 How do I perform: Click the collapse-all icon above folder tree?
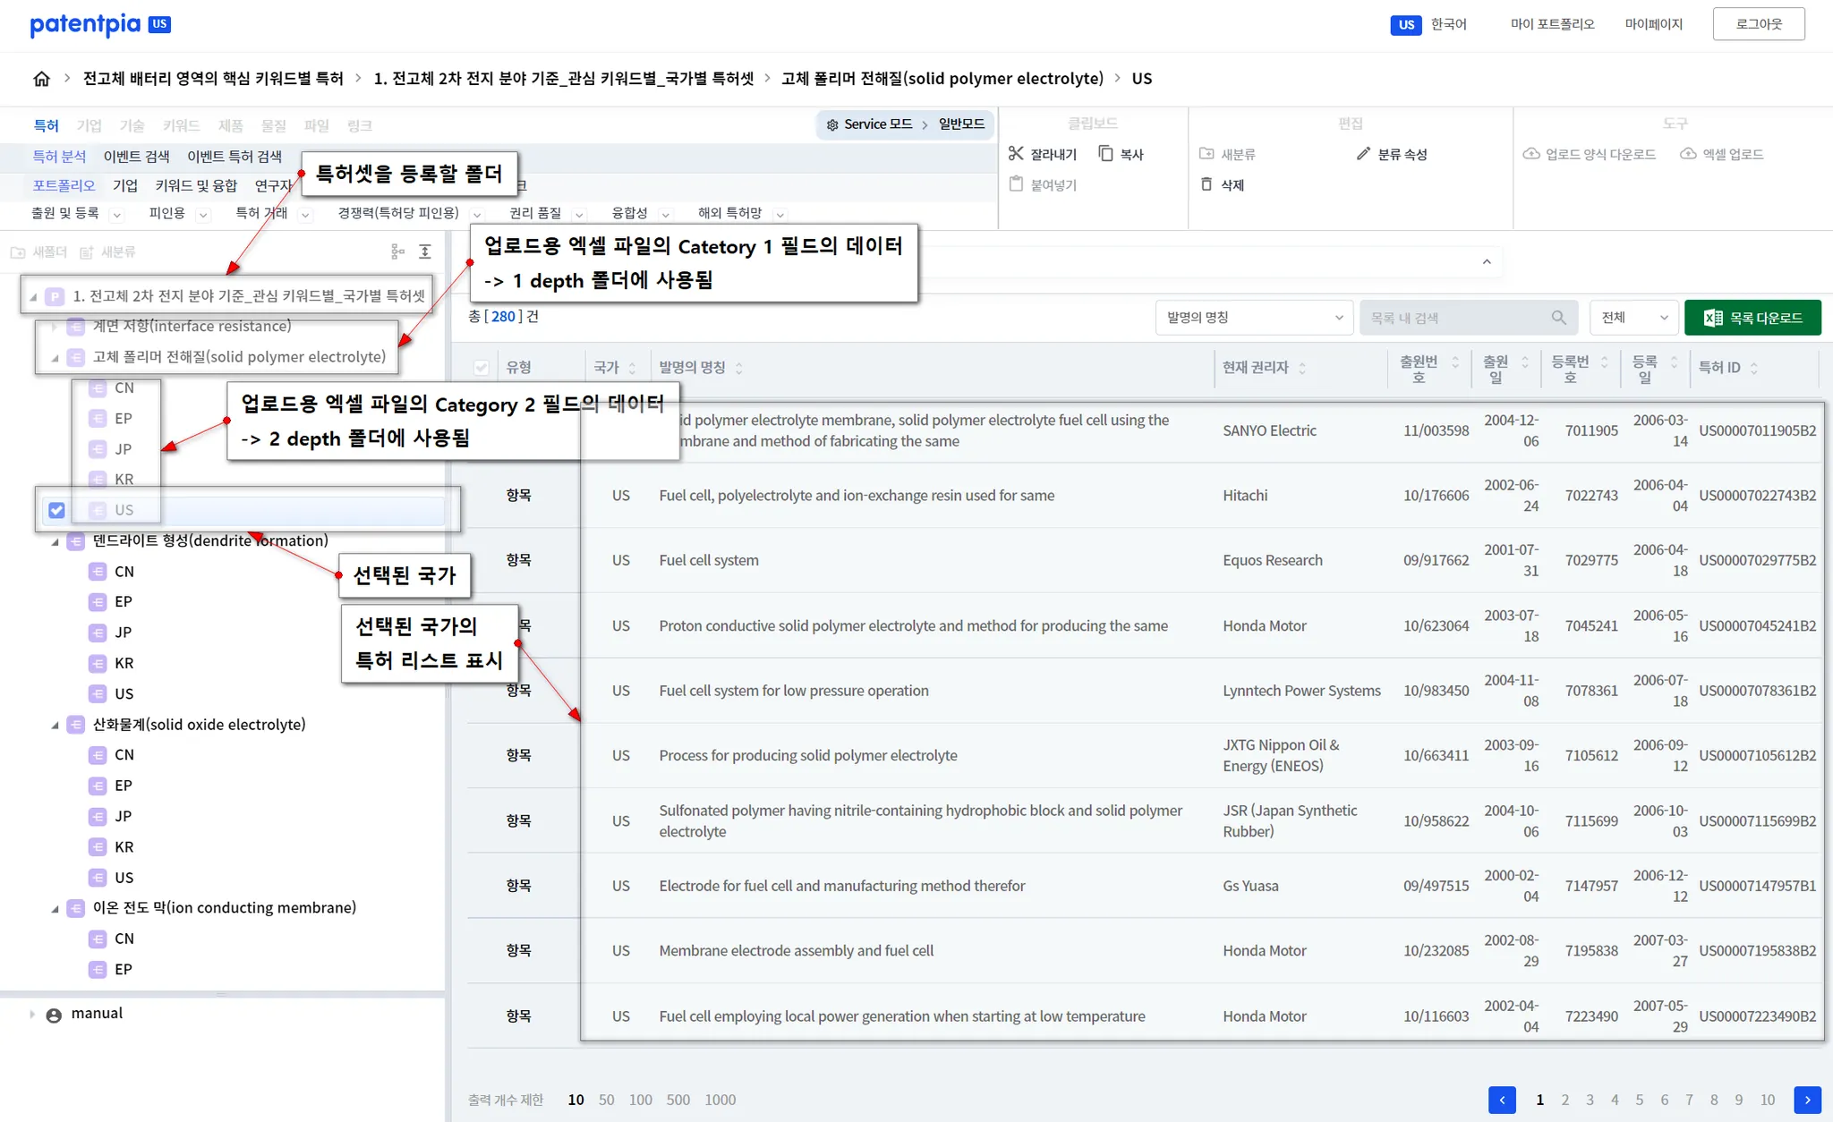(425, 252)
